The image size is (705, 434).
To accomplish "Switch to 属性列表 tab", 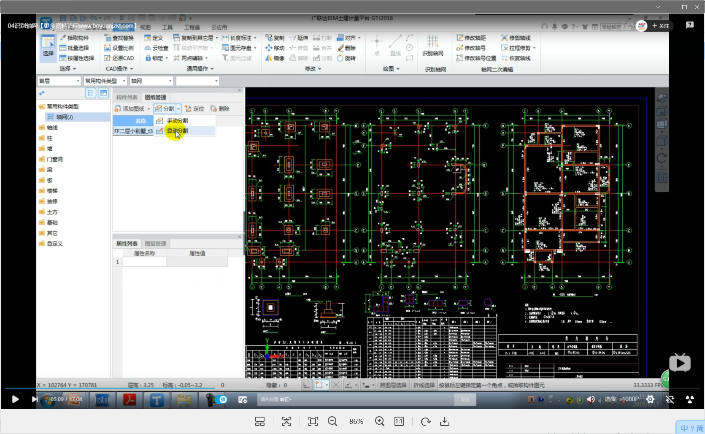I will (x=127, y=244).
